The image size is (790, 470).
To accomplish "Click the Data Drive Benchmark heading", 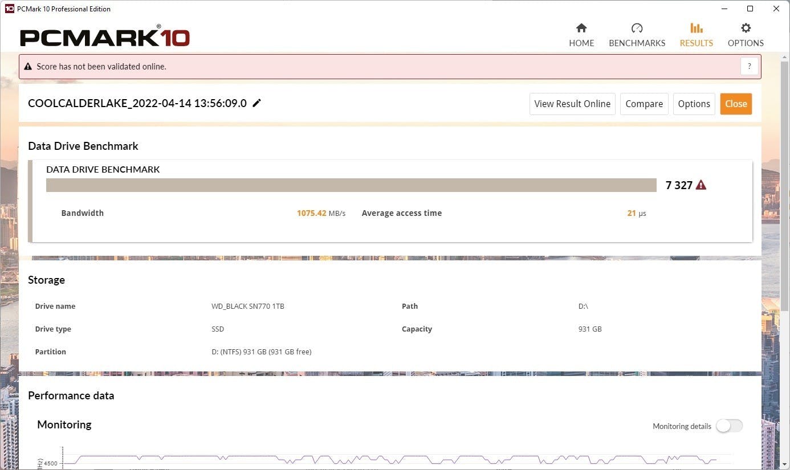I will 83,146.
